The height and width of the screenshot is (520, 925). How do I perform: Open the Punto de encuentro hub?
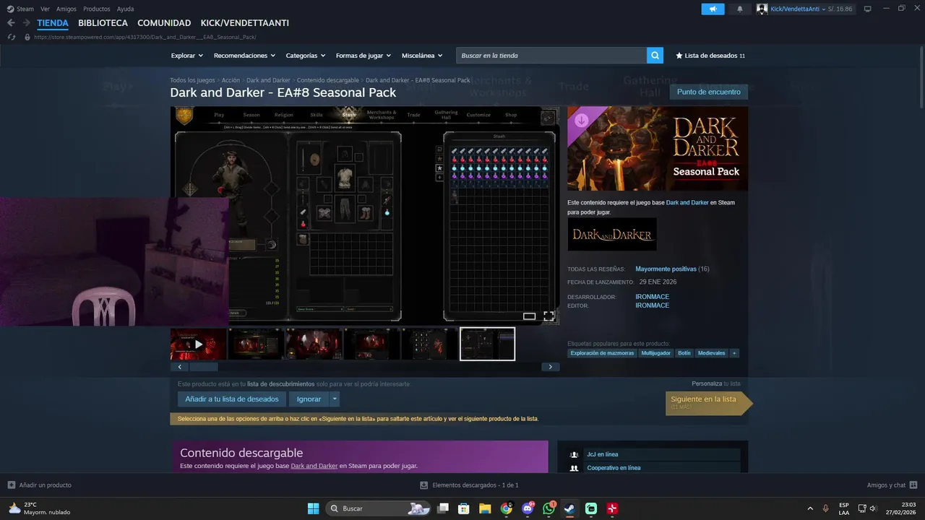(709, 92)
